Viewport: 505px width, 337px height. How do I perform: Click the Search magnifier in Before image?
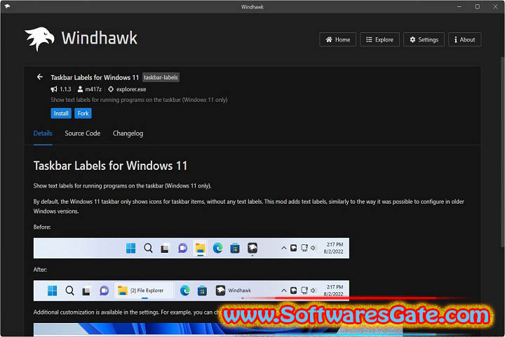point(148,248)
